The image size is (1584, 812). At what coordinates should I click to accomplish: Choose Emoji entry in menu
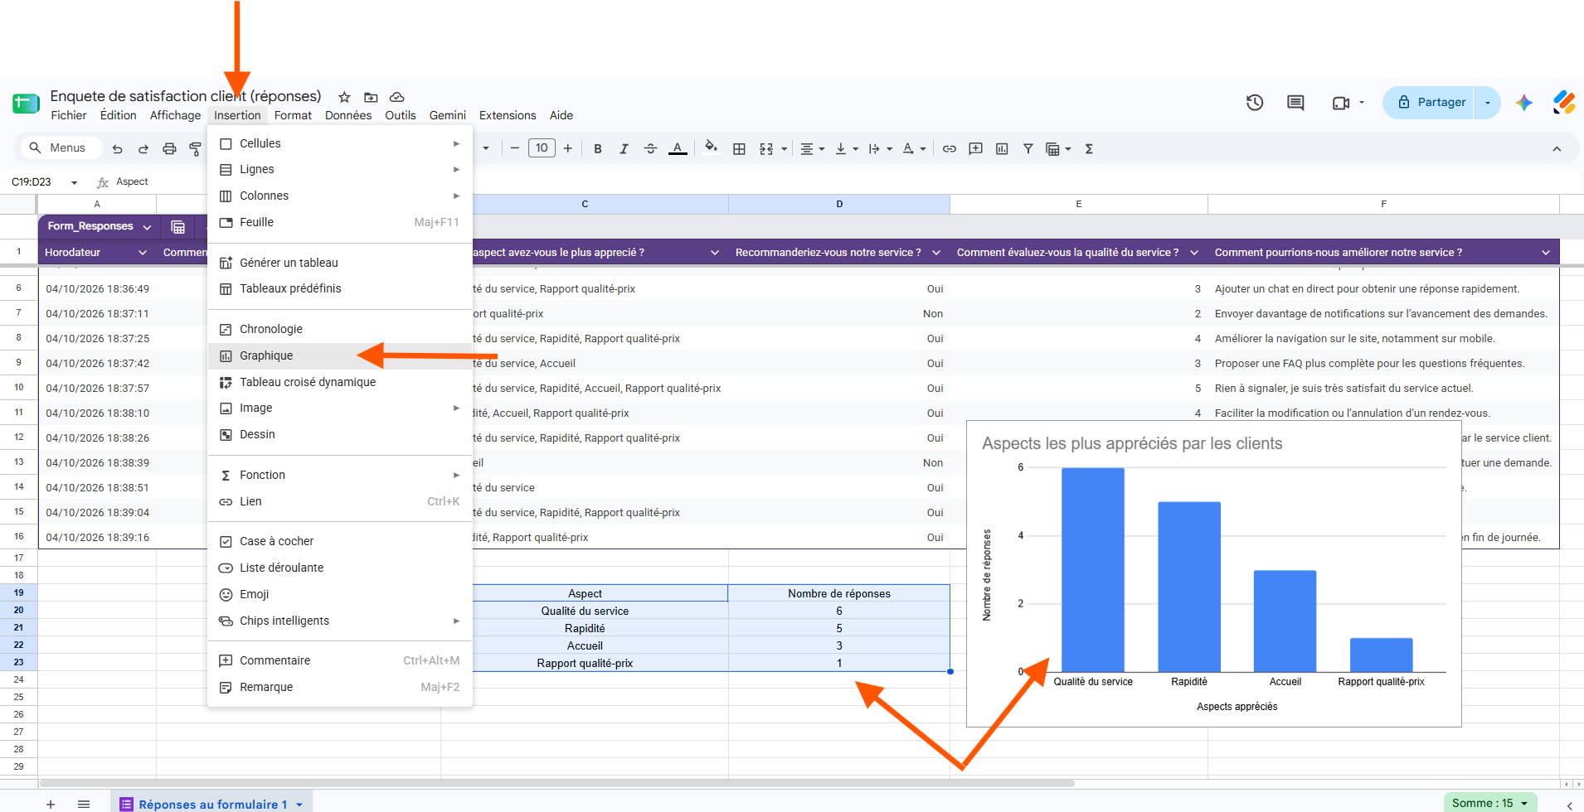[340, 594]
